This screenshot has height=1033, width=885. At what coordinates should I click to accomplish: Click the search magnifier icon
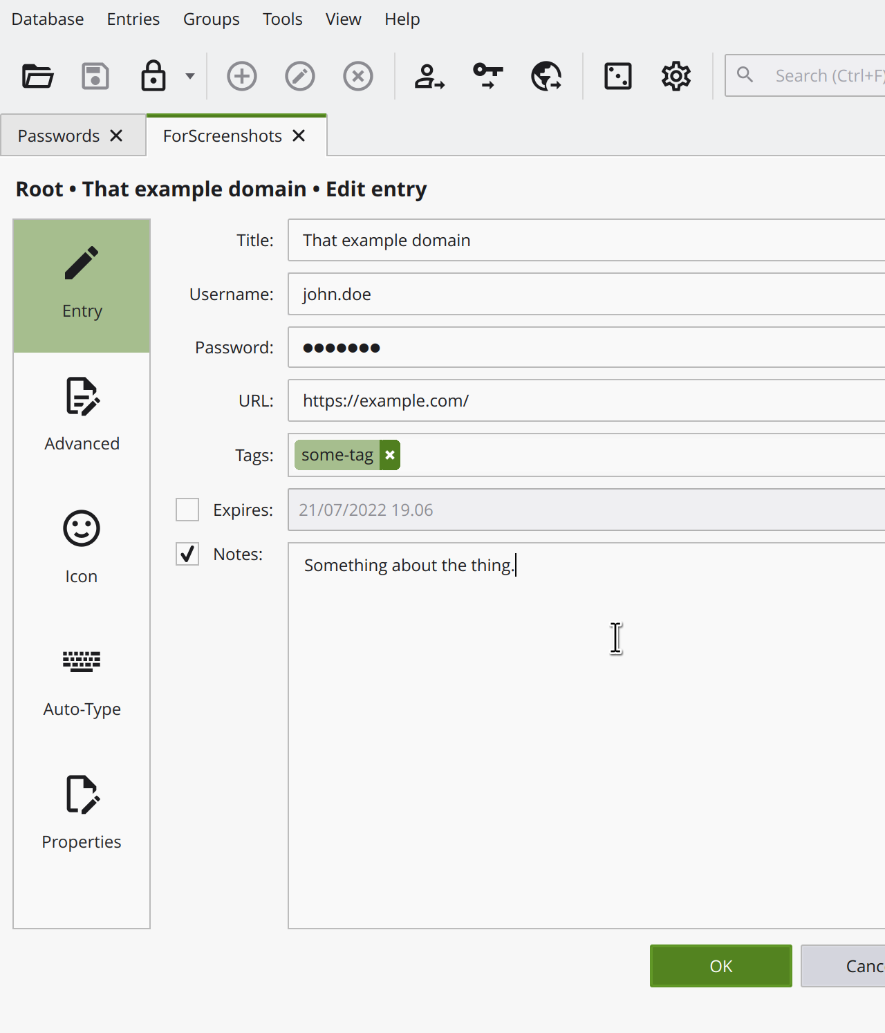pos(745,75)
